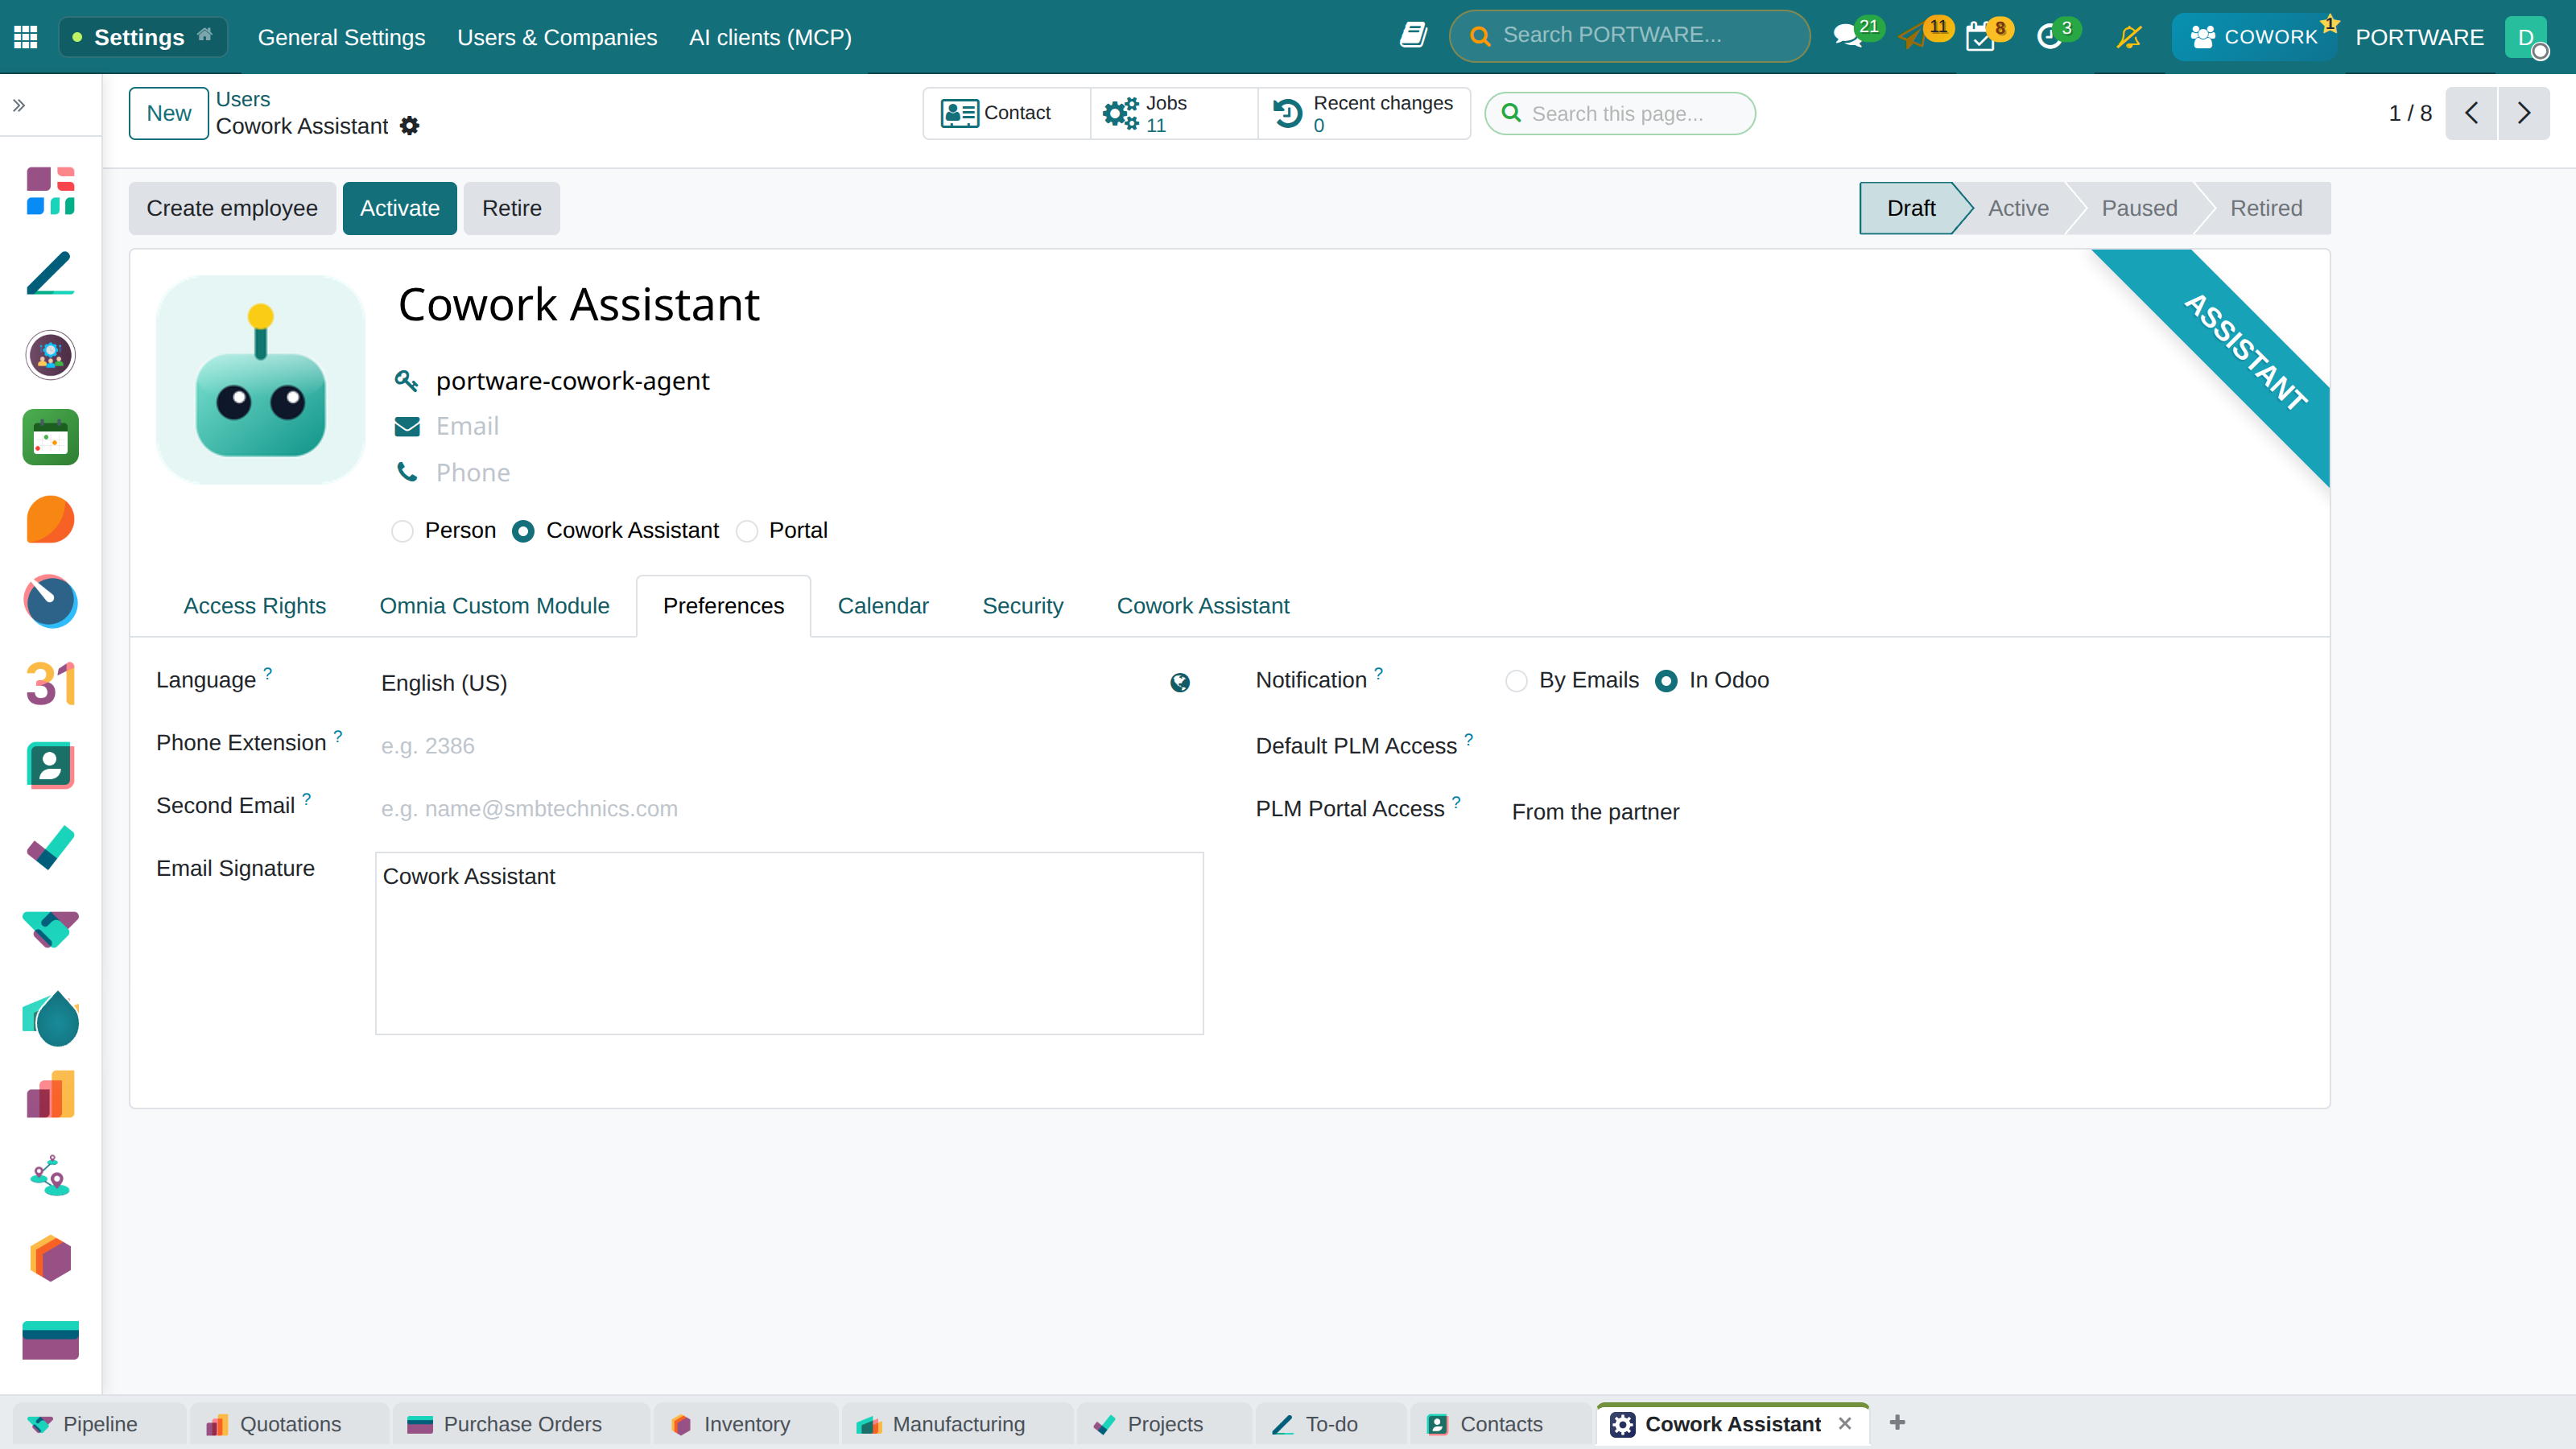Open the handshake CRM app in sidebar
The height and width of the screenshot is (1449, 2576).
pyautogui.click(x=50, y=930)
